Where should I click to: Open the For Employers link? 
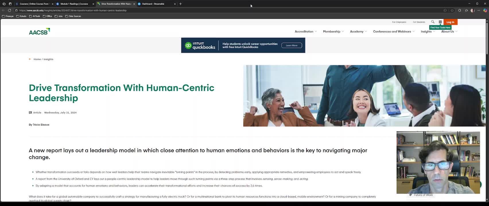coord(399,22)
